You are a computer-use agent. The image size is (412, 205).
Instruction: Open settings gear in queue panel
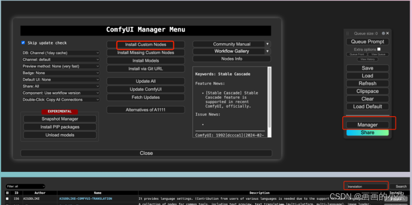(384, 33)
